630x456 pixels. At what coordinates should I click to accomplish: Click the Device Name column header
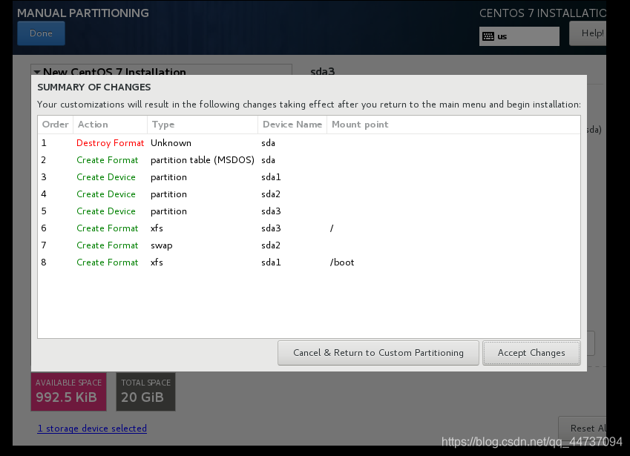click(292, 125)
